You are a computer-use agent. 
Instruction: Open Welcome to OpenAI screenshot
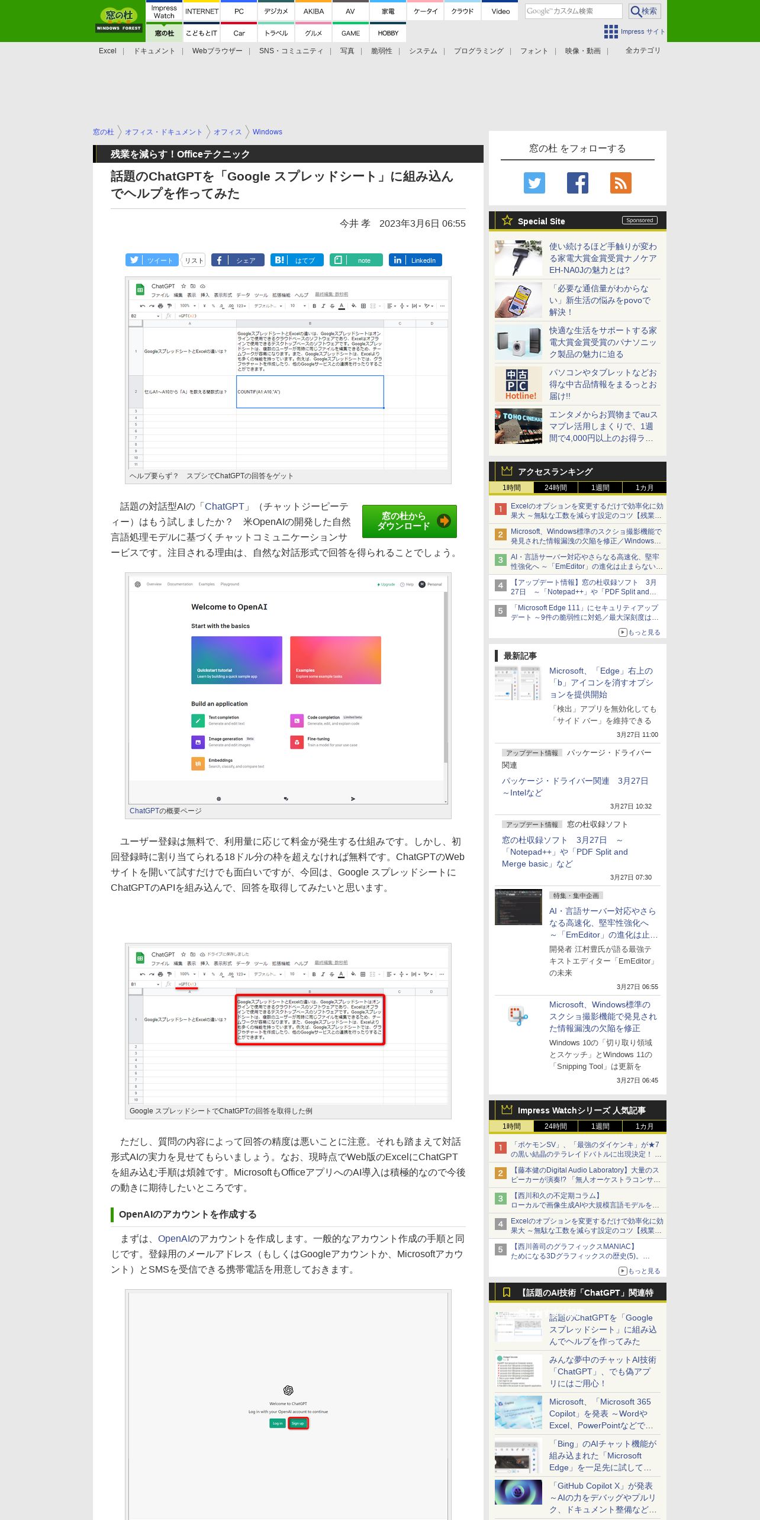[x=288, y=690]
